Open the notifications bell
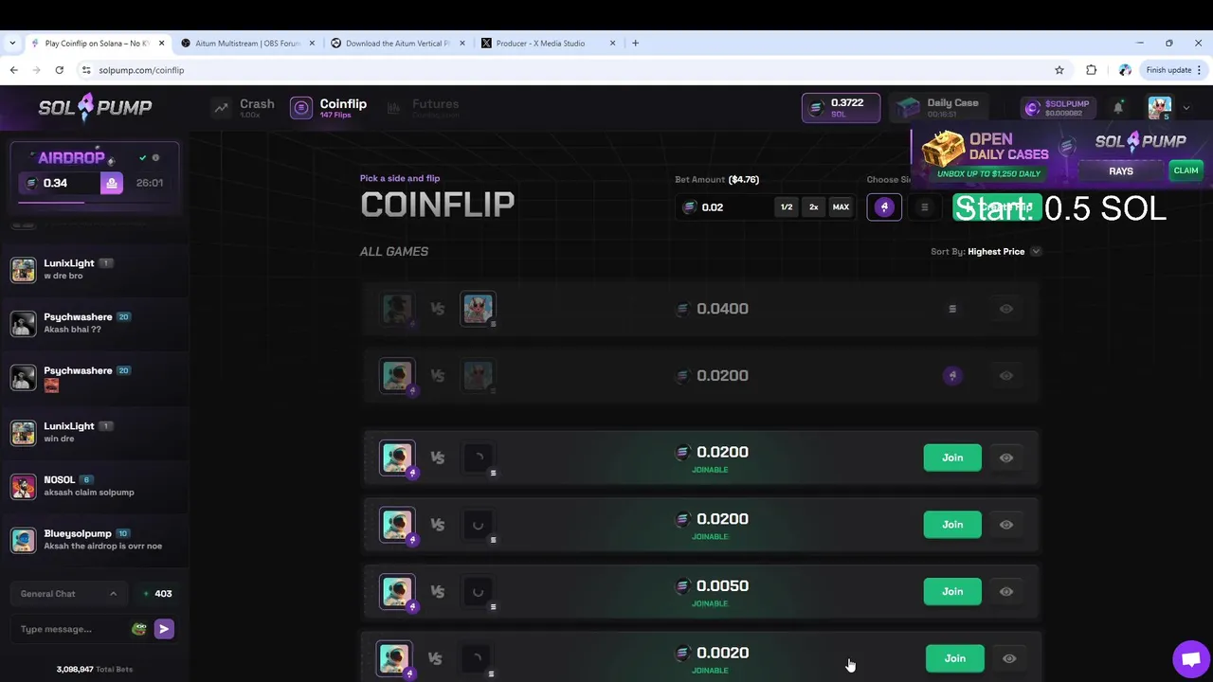1213x682 pixels. (1118, 108)
